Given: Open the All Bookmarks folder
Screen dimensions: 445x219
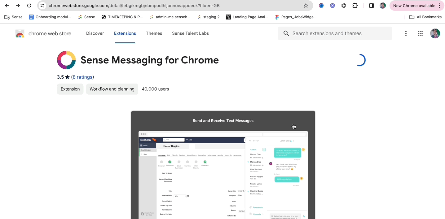Looking at the screenshot, I should pyautogui.click(x=425, y=17).
